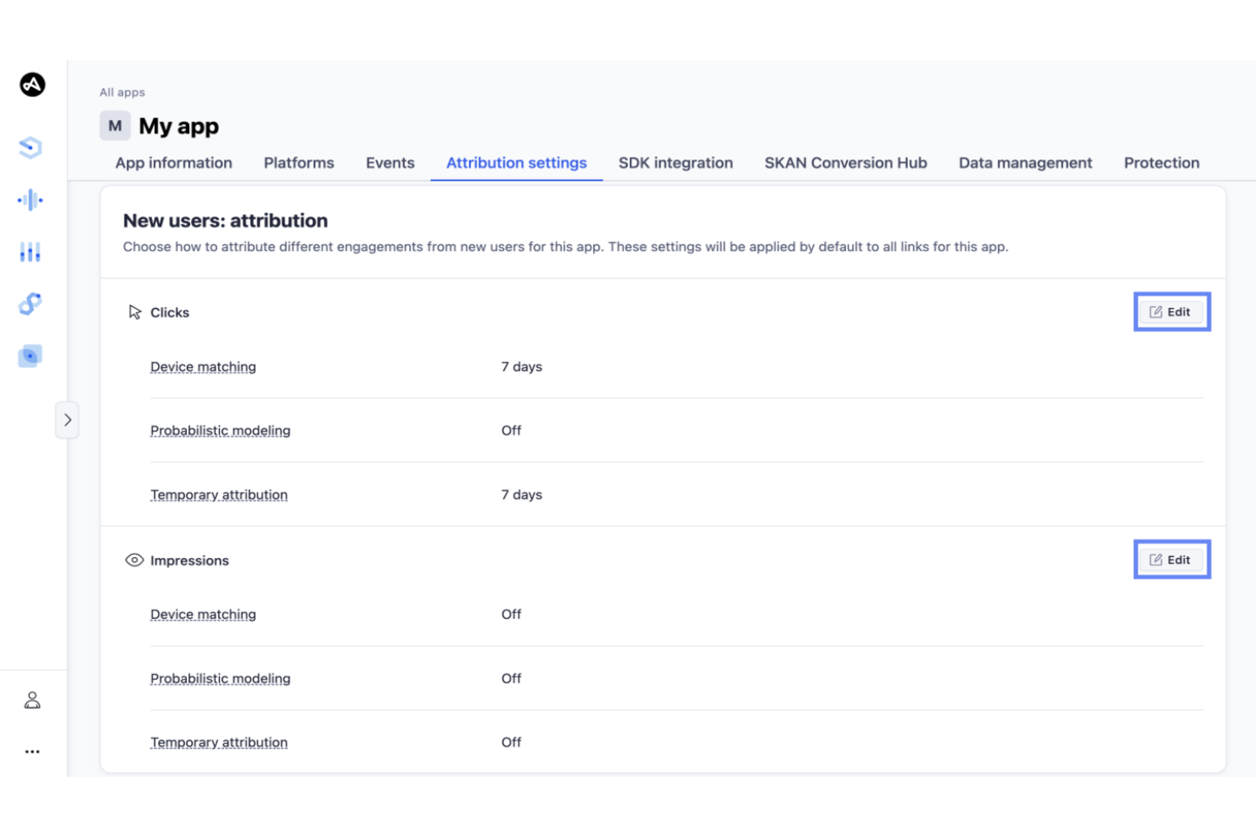The width and height of the screenshot is (1256, 837).
Task: Expand the sidebar with chevron arrow
Action: click(x=67, y=420)
